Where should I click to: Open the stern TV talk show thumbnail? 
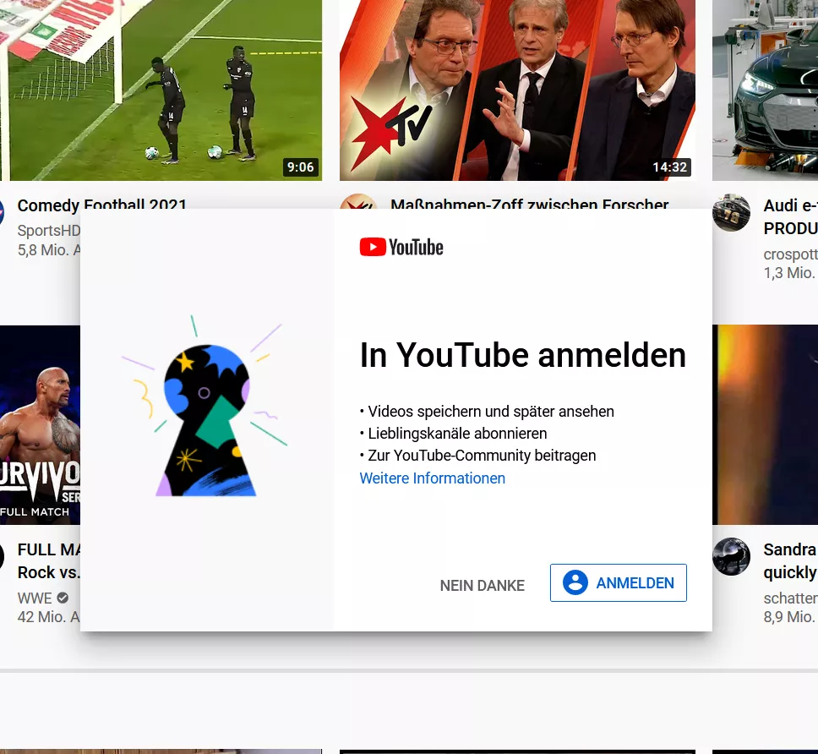517,90
